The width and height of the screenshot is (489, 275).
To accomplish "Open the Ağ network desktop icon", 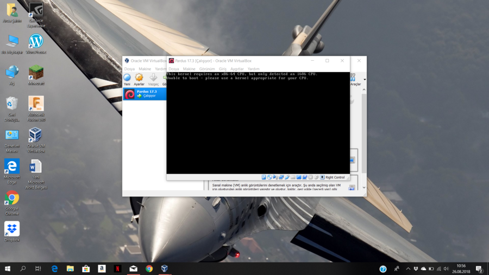I will 12,75.
